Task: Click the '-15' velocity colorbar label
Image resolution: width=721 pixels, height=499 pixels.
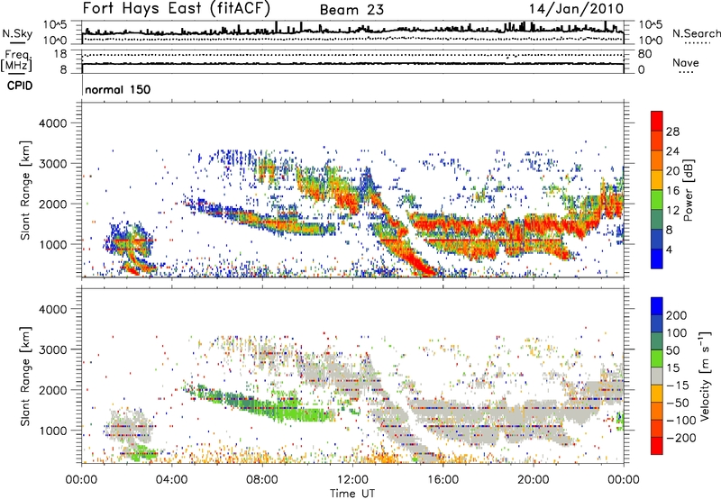Action: [677, 386]
